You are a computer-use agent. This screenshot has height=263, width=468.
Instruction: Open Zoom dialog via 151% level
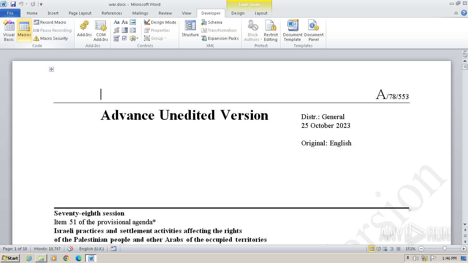[x=410, y=249]
